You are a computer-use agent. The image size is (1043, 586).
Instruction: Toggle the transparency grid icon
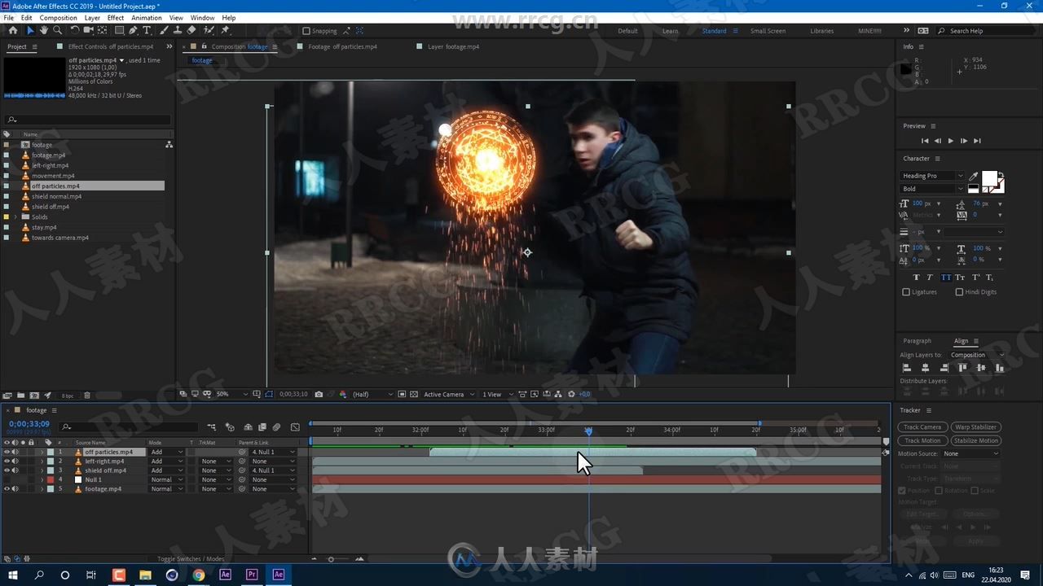coord(414,394)
